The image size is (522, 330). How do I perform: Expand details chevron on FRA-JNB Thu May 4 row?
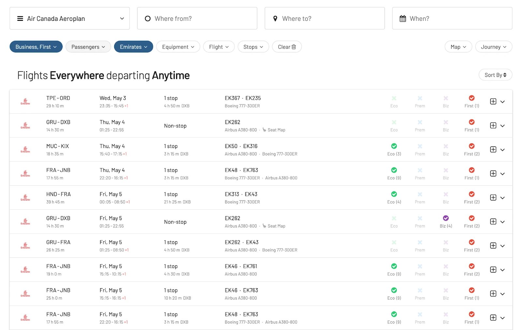click(502, 174)
